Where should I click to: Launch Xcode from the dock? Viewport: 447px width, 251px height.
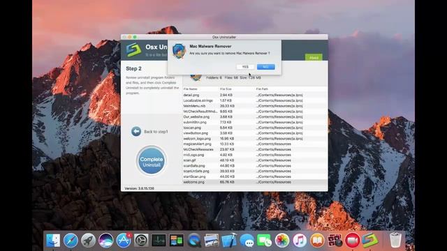(x=229, y=241)
